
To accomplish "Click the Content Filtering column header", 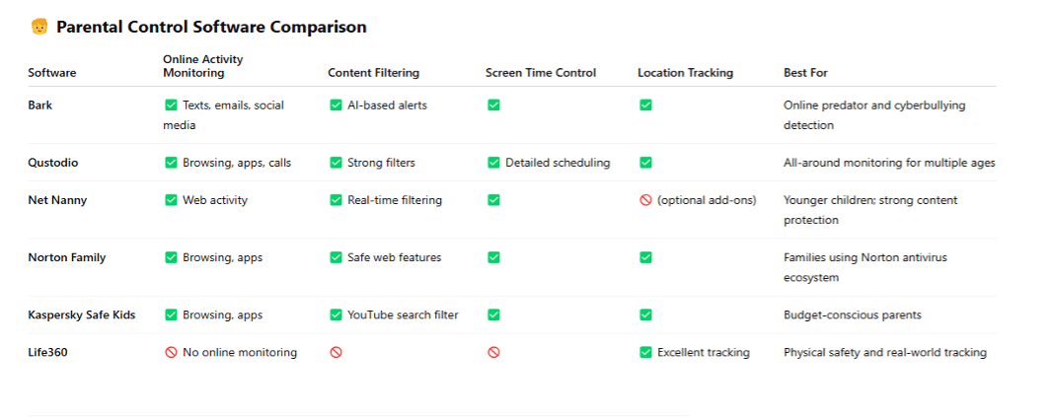I will 374,73.
